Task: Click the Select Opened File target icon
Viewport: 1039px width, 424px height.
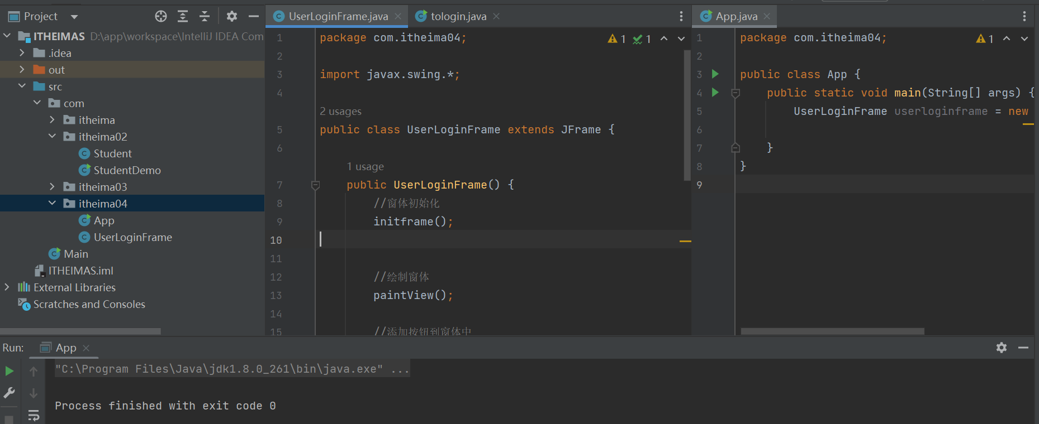Action: tap(161, 16)
